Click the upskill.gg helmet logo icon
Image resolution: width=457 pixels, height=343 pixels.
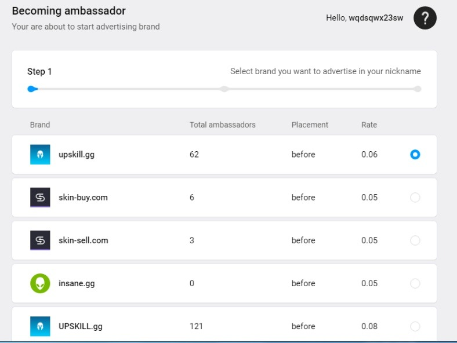point(40,155)
